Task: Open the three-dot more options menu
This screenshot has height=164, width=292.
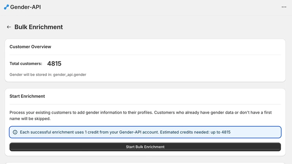Action: pyautogui.click(x=284, y=7)
